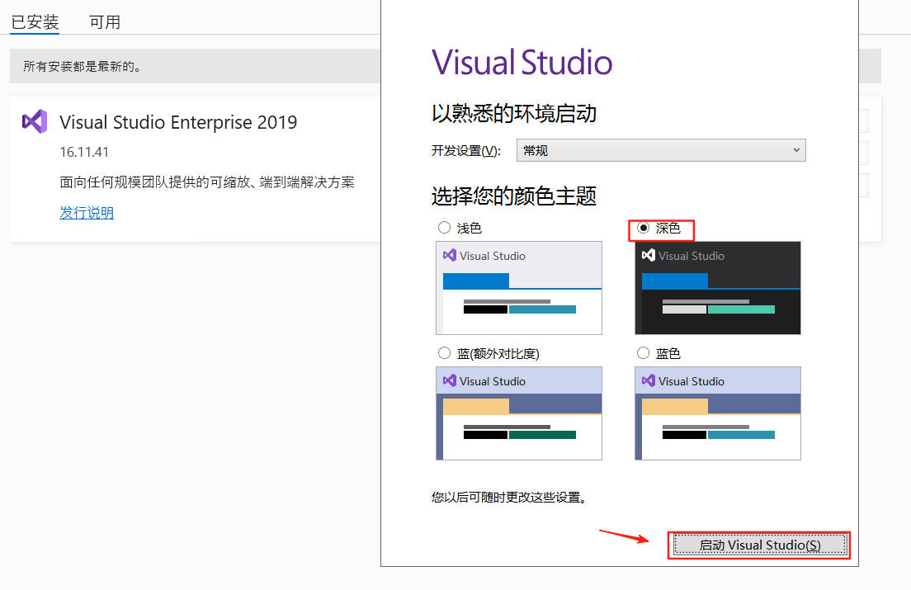Click the blue extra contrast theme preview

[519, 413]
